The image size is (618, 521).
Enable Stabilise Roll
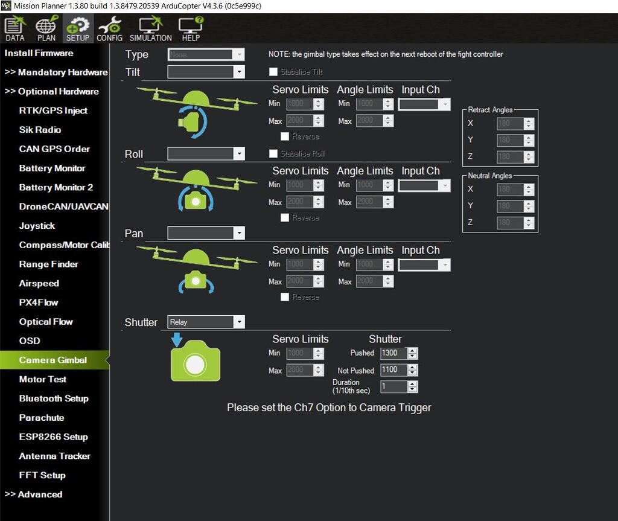tap(273, 153)
